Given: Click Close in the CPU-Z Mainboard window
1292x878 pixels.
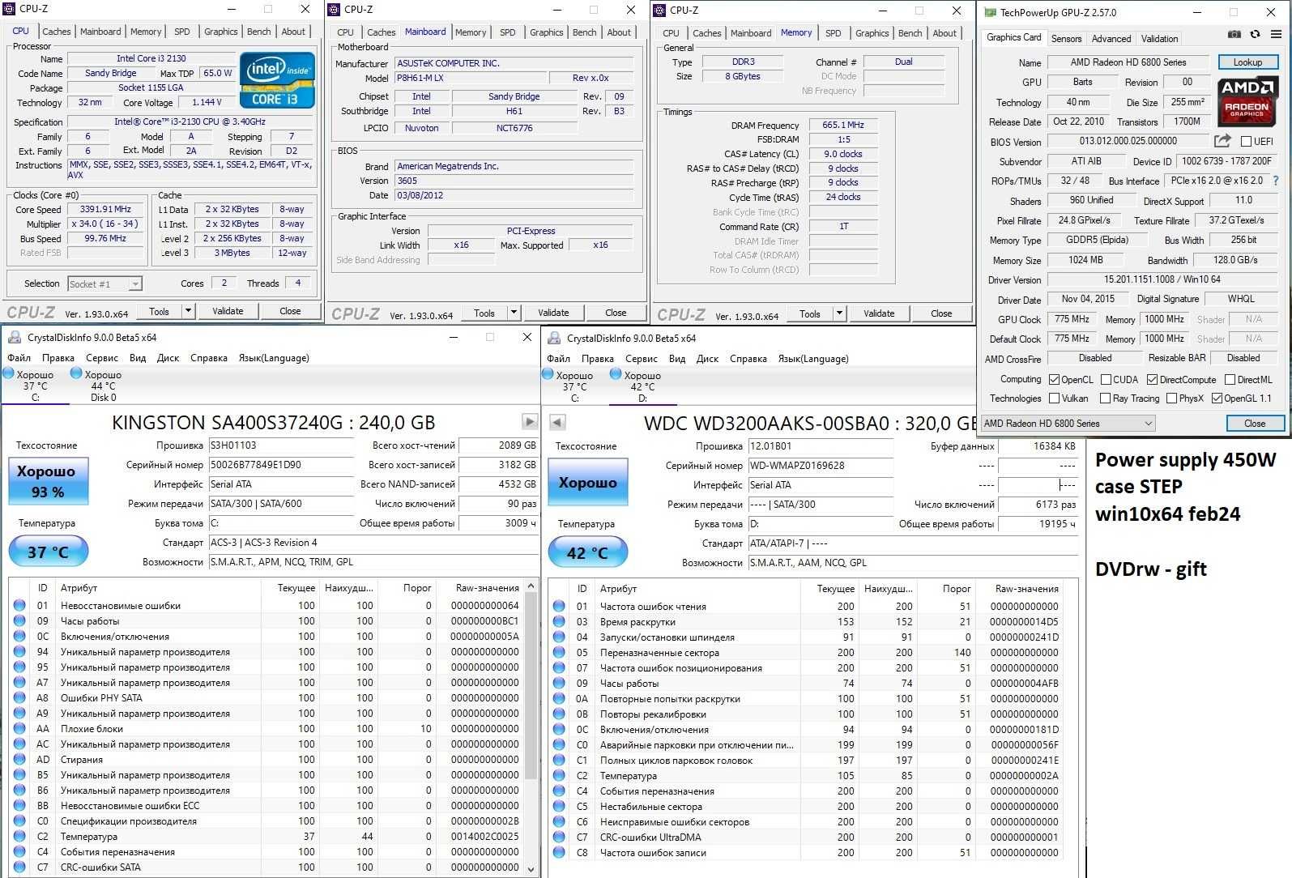Looking at the screenshot, I should pos(616,312).
